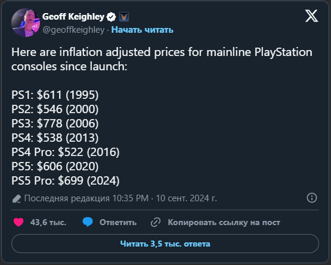This screenshot has height=265, width=331.
Task: Click the inflation adjusted prices intro sentence
Action: (x=162, y=59)
